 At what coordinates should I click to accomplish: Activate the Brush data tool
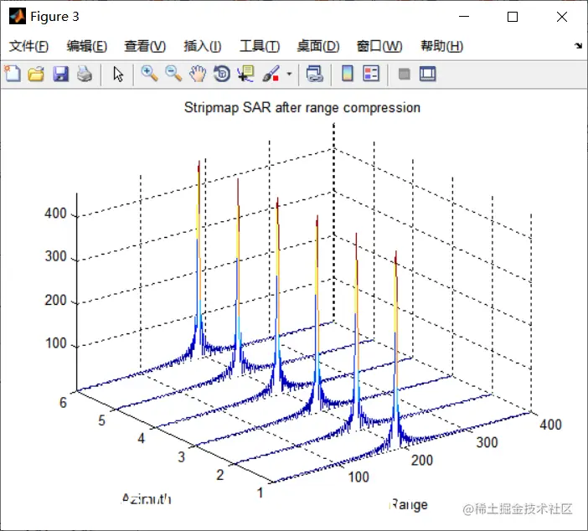click(x=271, y=74)
